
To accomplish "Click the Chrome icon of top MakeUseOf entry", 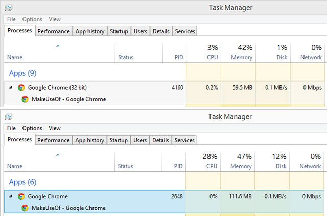I will [x=25, y=99].
